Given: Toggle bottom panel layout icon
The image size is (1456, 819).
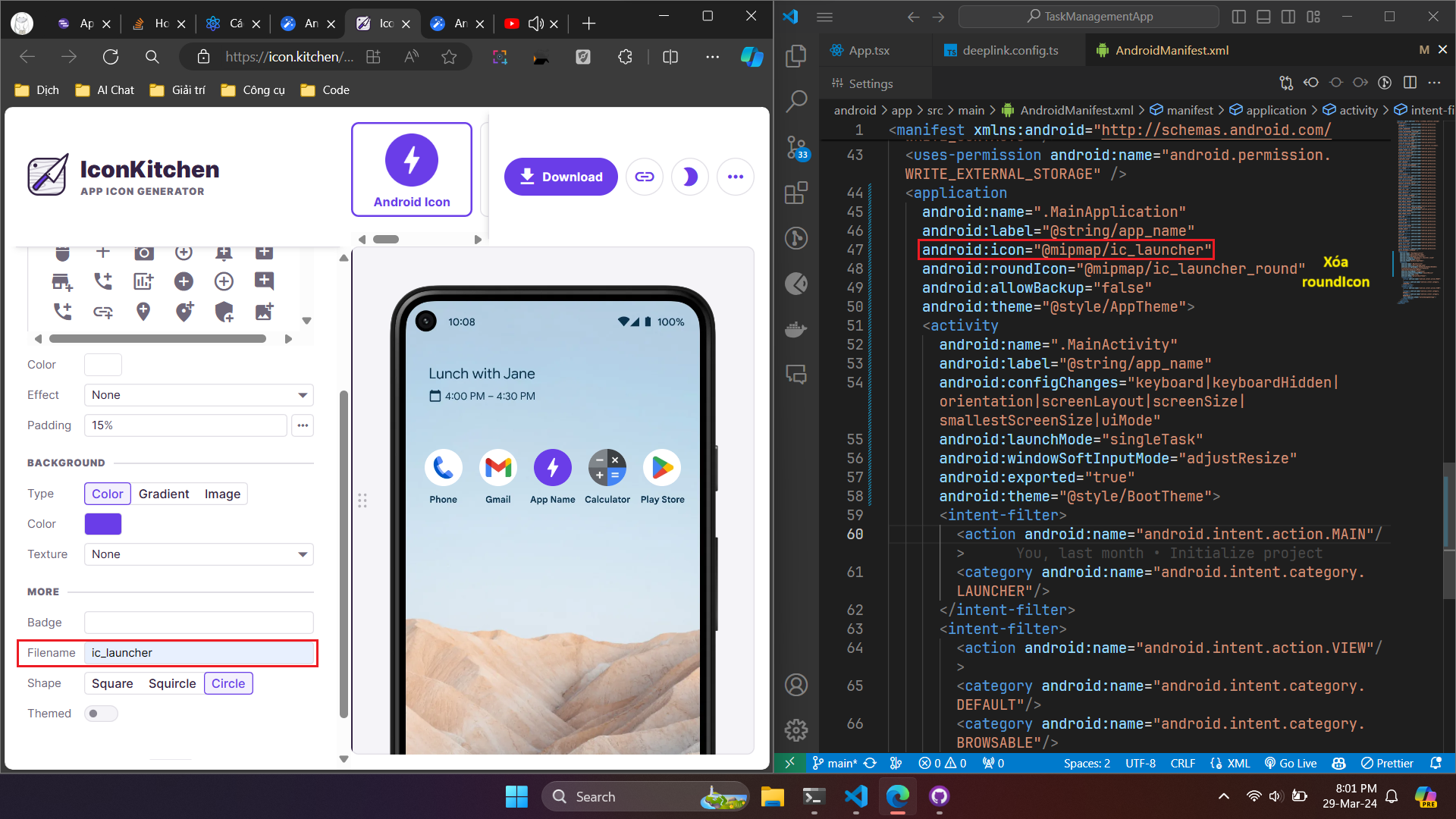Looking at the screenshot, I should click(1263, 17).
